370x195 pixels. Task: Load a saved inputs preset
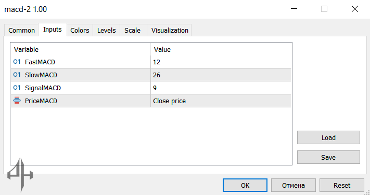(x=328, y=137)
